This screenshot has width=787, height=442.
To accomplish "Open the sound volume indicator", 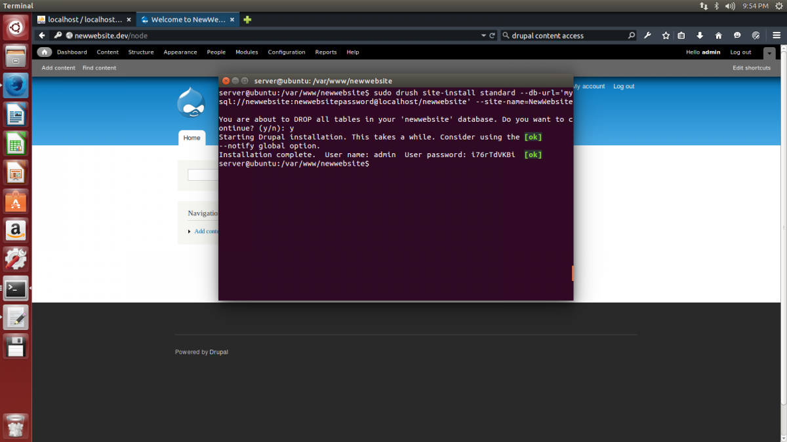I will click(730, 6).
